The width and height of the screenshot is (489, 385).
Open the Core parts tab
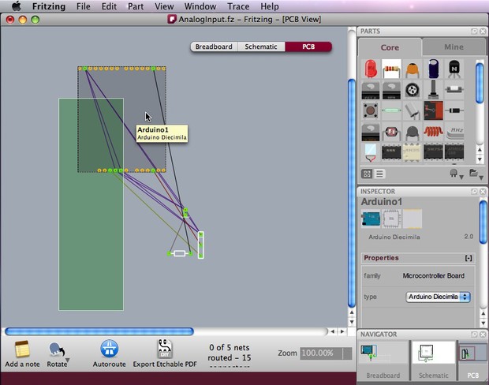[x=390, y=47]
